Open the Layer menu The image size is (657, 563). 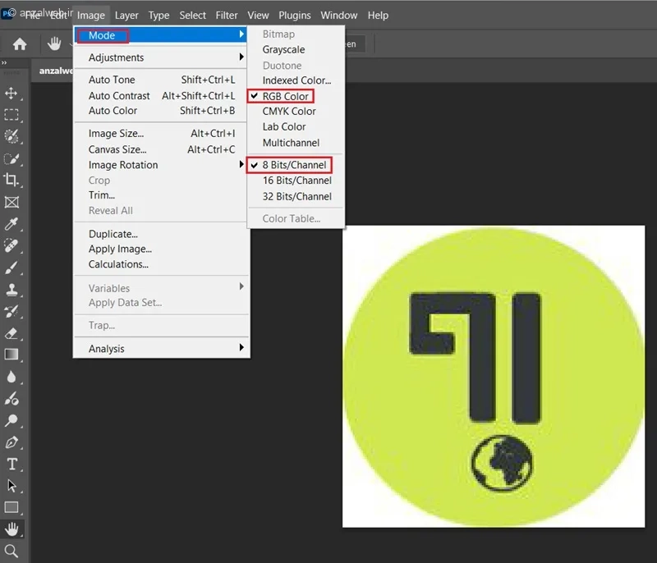click(126, 16)
